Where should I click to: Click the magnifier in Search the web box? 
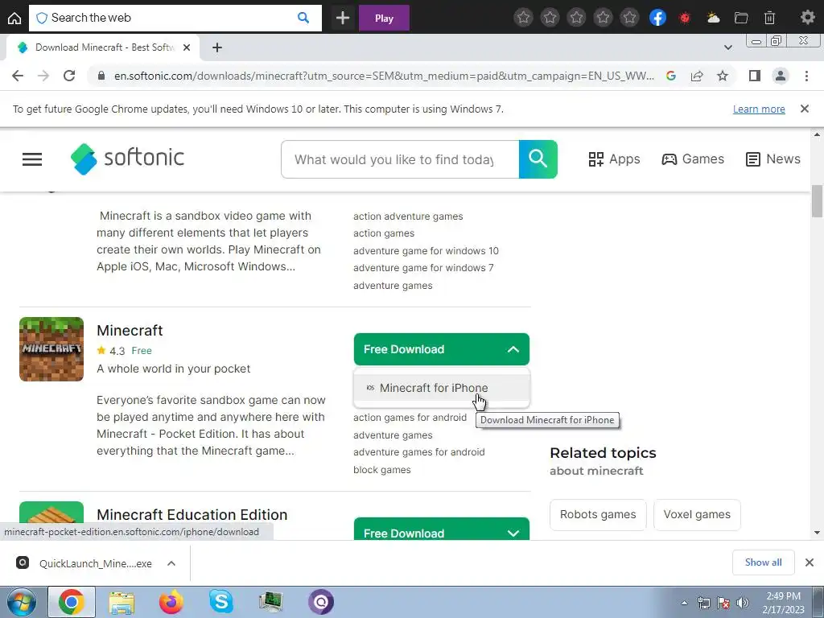303,18
